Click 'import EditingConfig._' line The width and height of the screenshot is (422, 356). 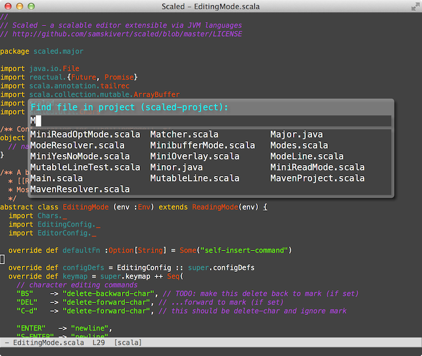coord(54,224)
